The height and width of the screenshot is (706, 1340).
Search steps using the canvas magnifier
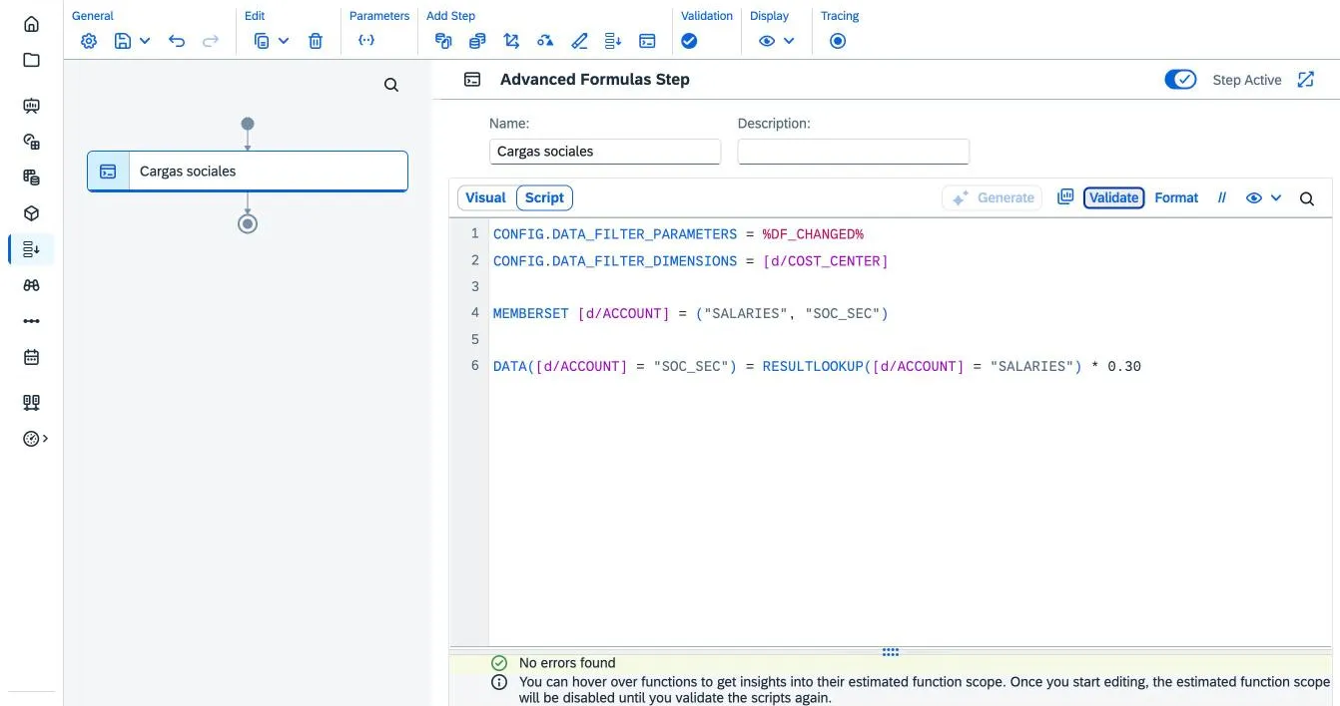click(391, 85)
